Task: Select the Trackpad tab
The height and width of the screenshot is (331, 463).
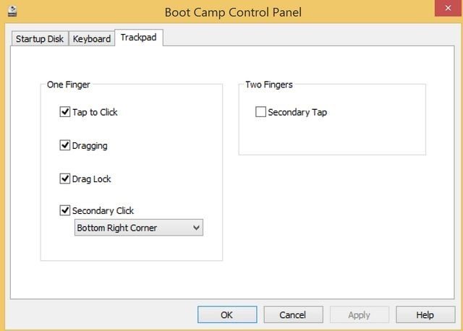Action: [140, 37]
